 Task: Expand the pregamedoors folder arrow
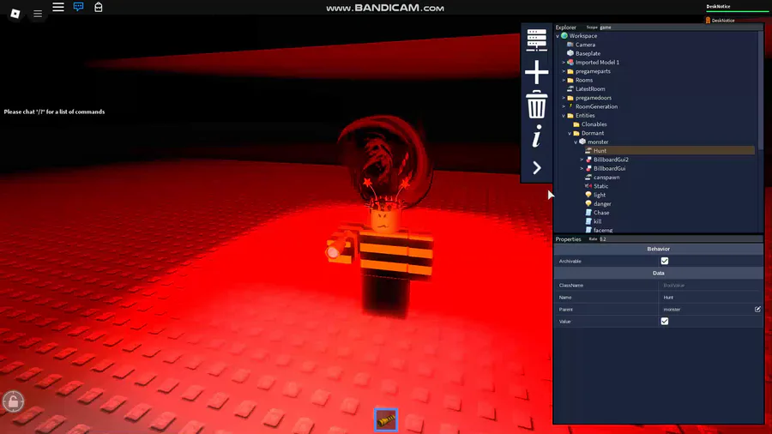[564, 98]
